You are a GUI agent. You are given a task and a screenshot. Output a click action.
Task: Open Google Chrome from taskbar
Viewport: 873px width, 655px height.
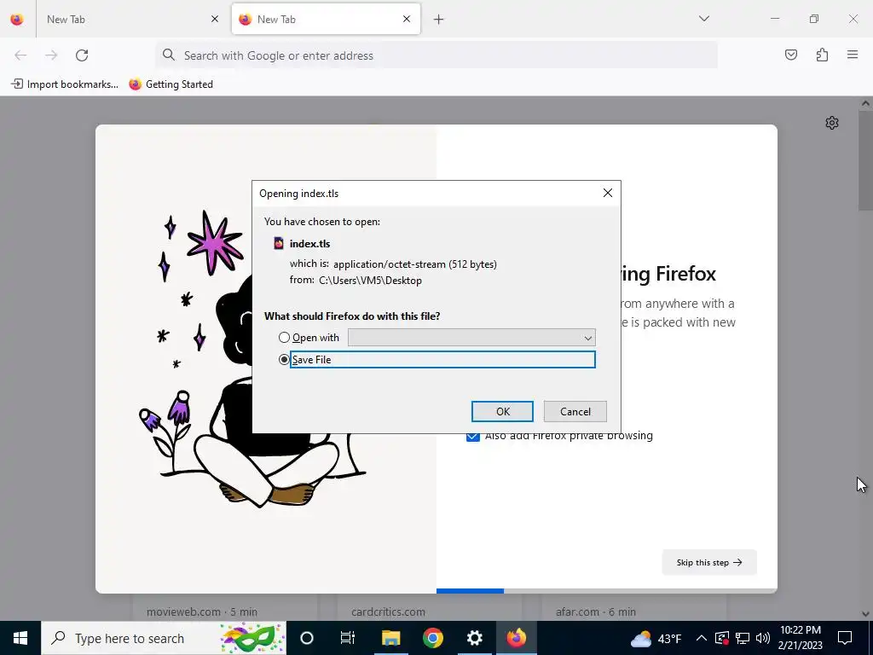point(432,638)
